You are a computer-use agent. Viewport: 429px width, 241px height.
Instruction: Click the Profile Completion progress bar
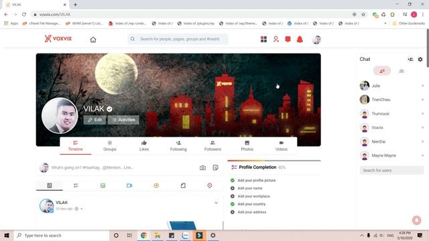pos(274,161)
